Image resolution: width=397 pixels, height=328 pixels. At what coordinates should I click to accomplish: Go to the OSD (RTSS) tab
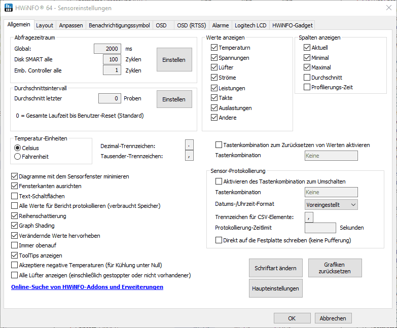click(192, 25)
